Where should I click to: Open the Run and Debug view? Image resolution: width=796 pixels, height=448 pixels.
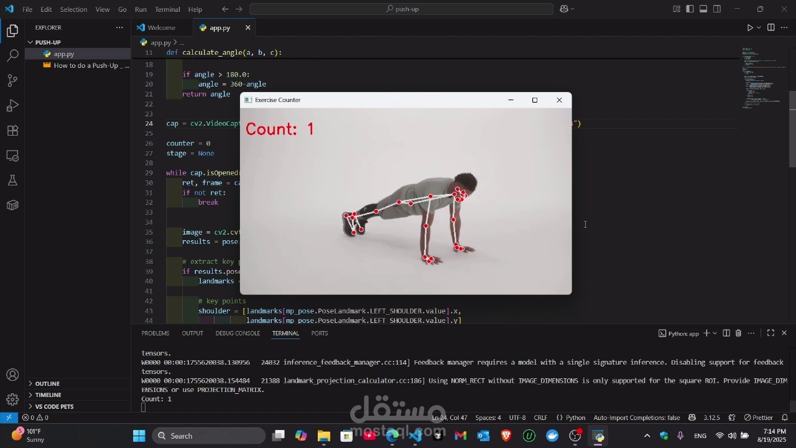[12, 105]
